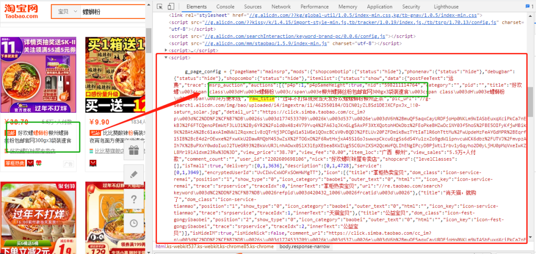Click the ¥9.90 price
This screenshot has width=536, height=254.
coord(99,122)
